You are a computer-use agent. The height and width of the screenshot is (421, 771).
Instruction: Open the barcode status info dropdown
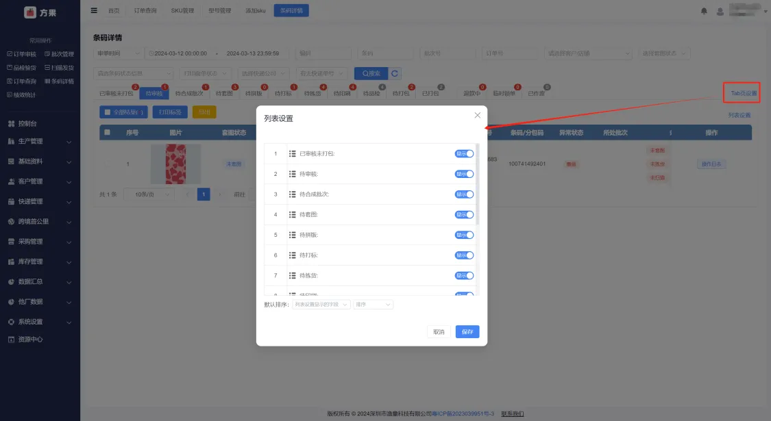click(x=133, y=74)
